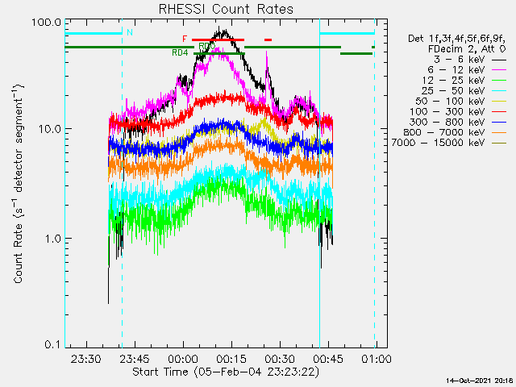Click the '1.0' y-axis tick label
This screenshot has height=387, width=516.
[52, 239]
